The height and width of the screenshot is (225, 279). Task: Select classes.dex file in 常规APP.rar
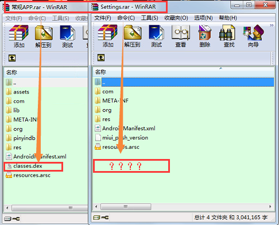point(24,166)
